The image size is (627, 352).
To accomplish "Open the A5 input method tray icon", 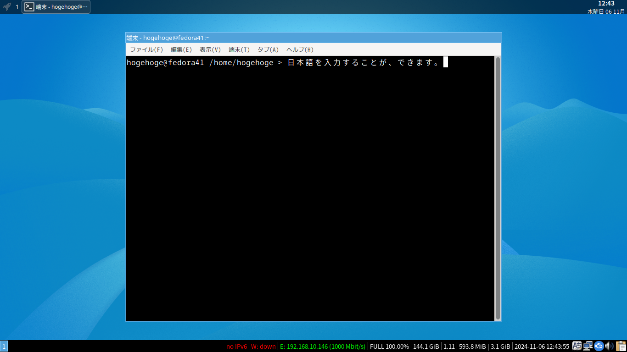I will point(577,346).
